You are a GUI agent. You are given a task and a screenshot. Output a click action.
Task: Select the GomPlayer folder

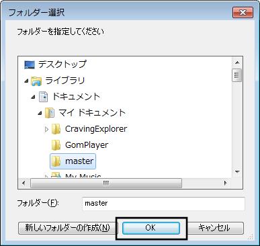tap(87, 145)
